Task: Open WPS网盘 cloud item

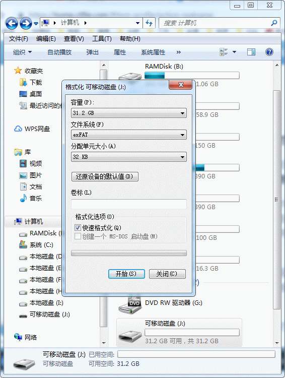Action: 32,129
